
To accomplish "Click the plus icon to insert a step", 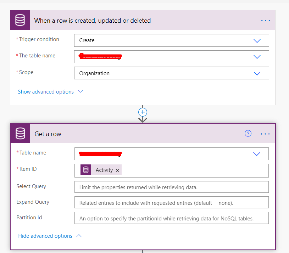I will [143, 112].
